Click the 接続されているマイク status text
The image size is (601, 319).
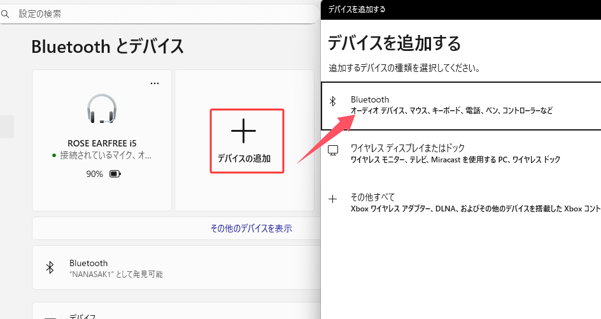(x=106, y=155)
